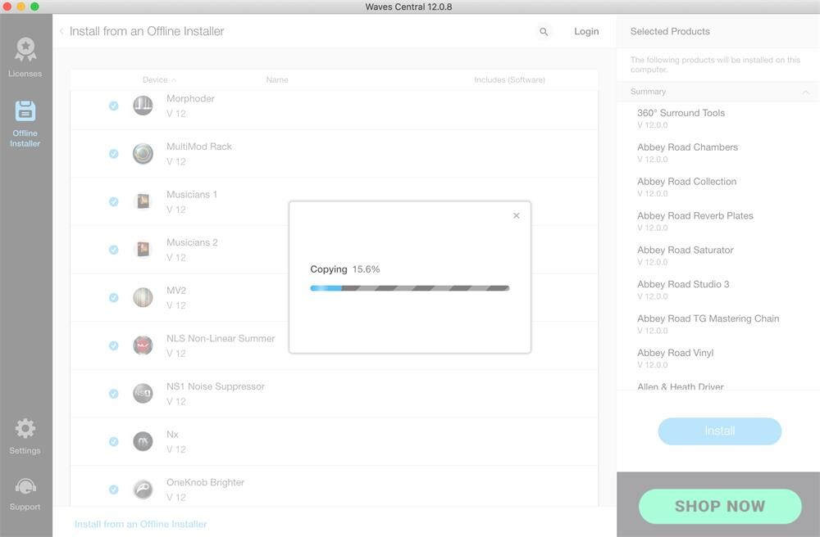The height and width of the screenshot is (537, 820).
Task: Click the NLS Non-Linear Summer name
Action: (220, 339)
